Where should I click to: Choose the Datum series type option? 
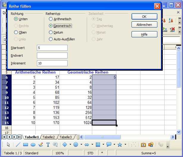click(x=51, y=32)
